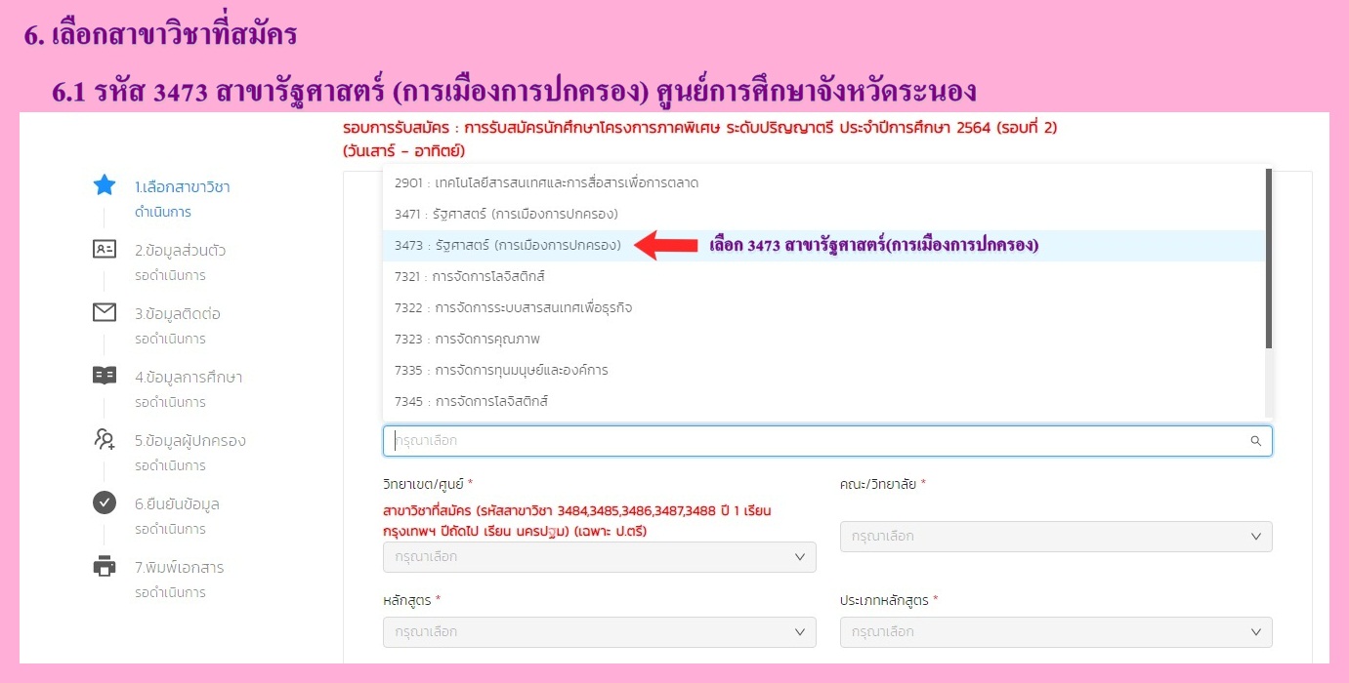Choose 2901 เทคโนโลยีสารสนเทศ option
Screen dimensions: 1349x683
coord(546,182)
